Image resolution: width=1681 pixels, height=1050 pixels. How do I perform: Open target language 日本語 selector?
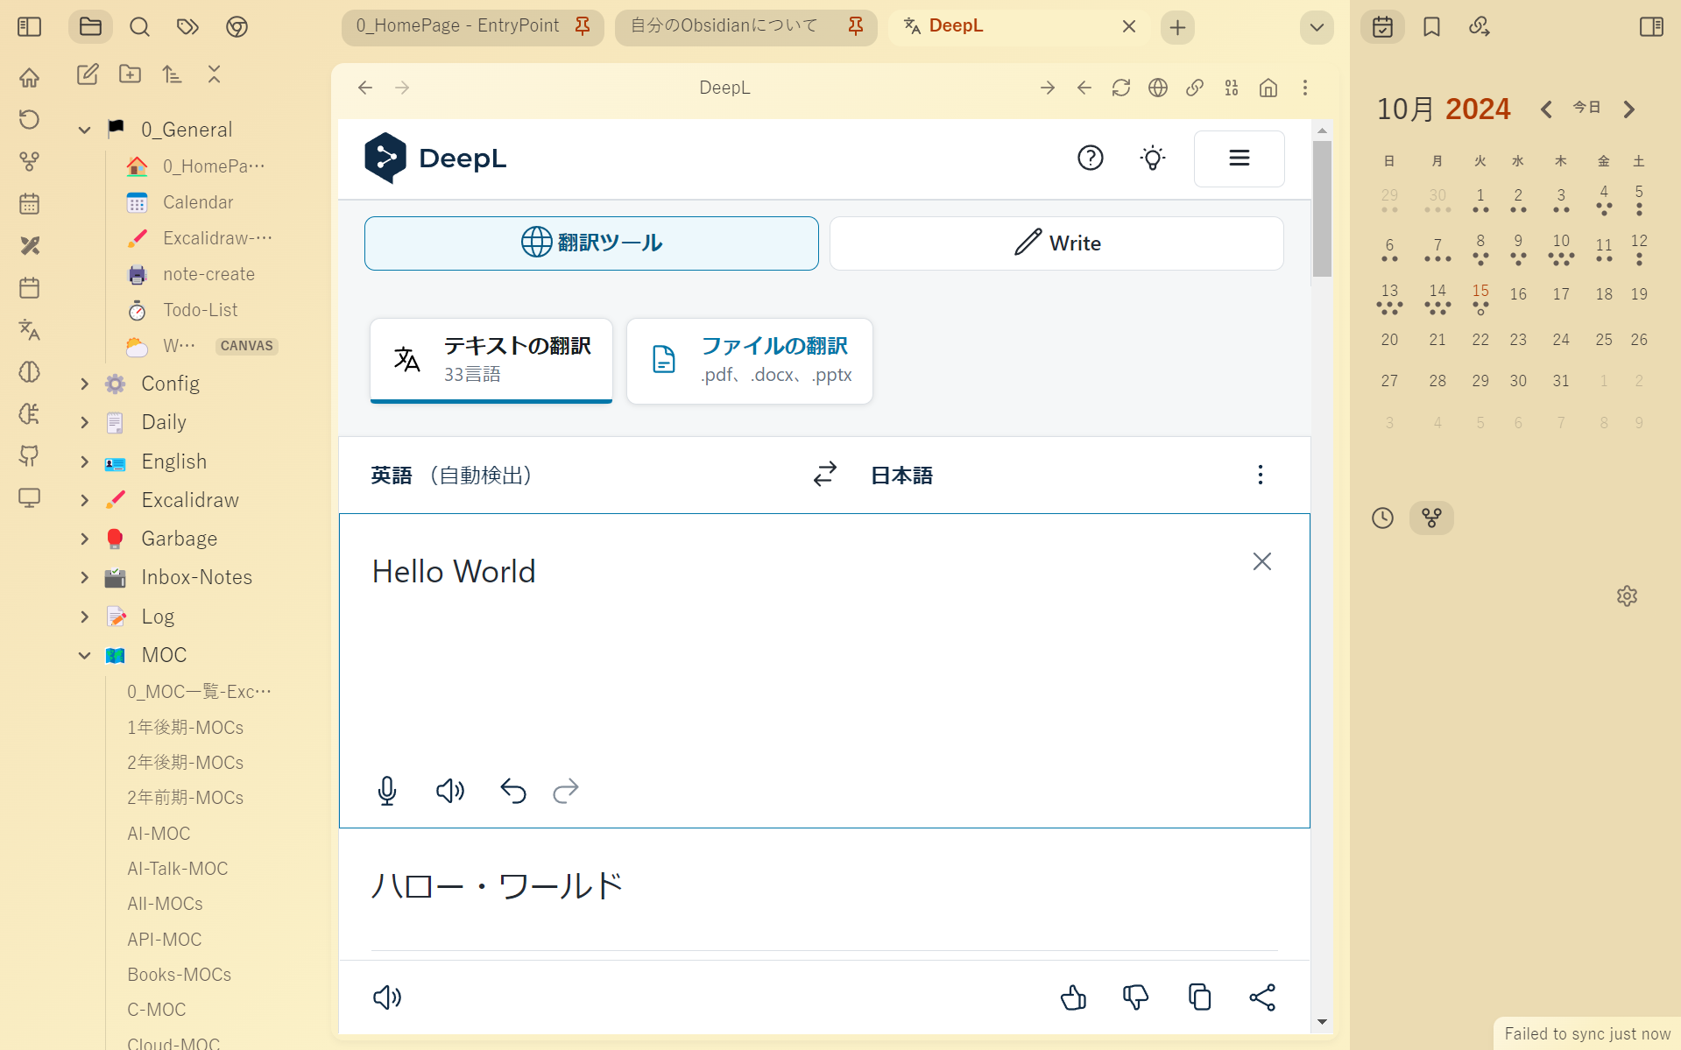click(x=901, y=475)
